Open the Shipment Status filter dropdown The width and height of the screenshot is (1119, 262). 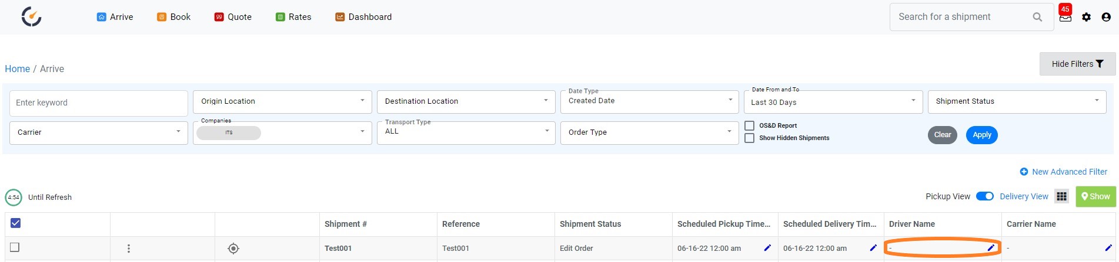pos(1017,101)
